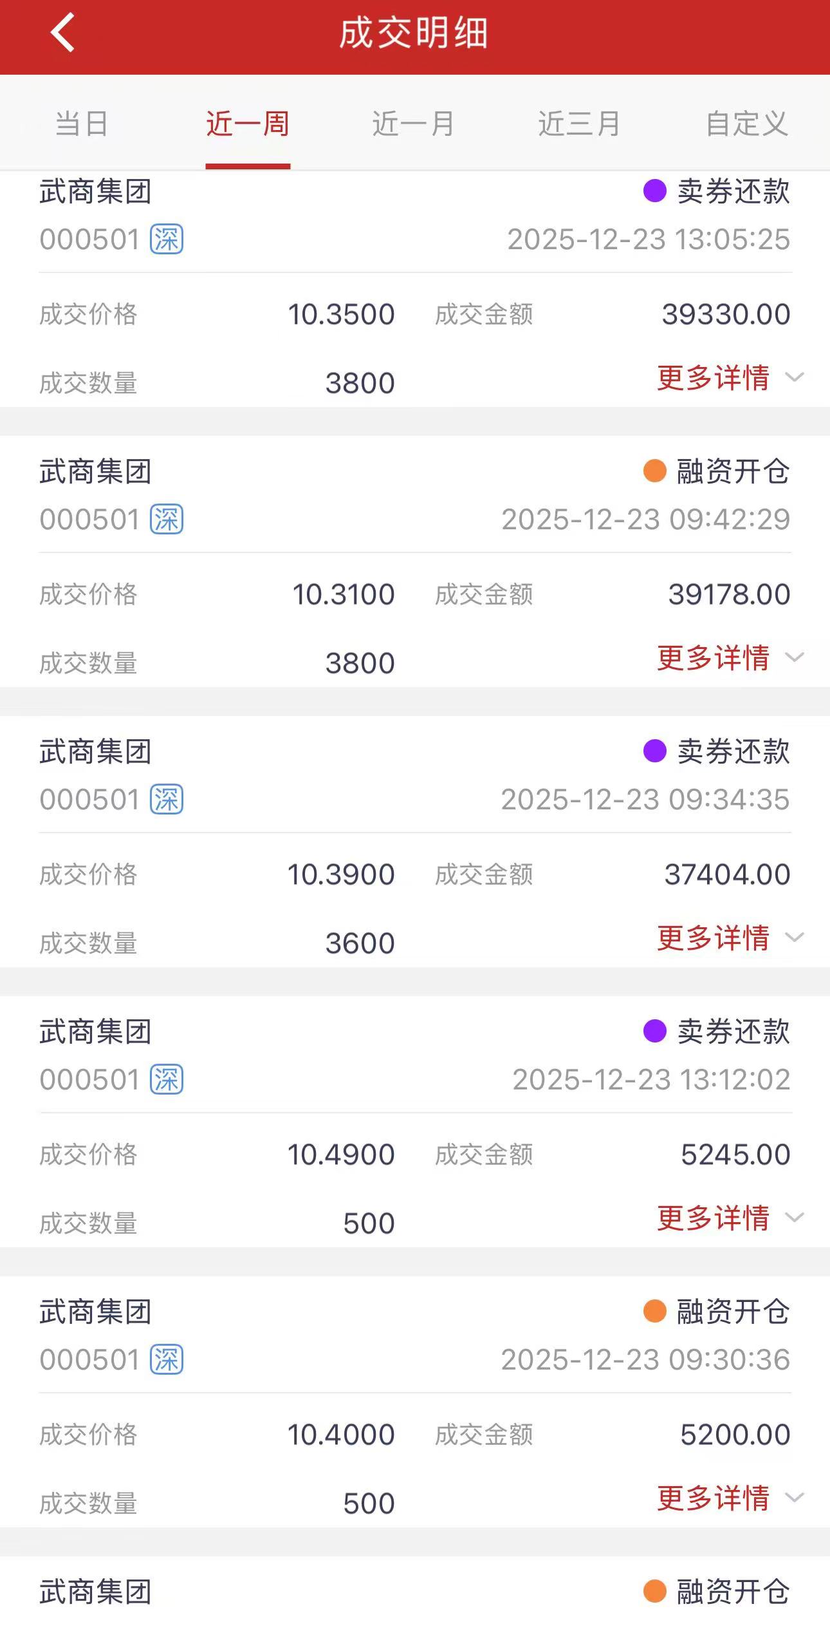Image resolution: width=830 pixels, height=1640 pixels.
Task: Tap purple dot beside 卖券还款 at 09:34:35
Action: pos(654,751)
